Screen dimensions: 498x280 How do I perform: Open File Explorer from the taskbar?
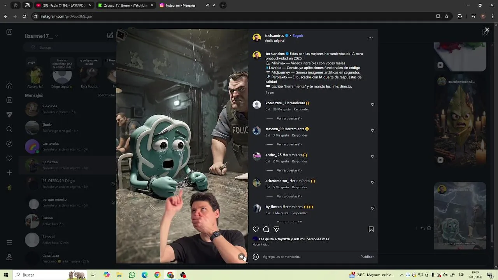coord(119,275)
